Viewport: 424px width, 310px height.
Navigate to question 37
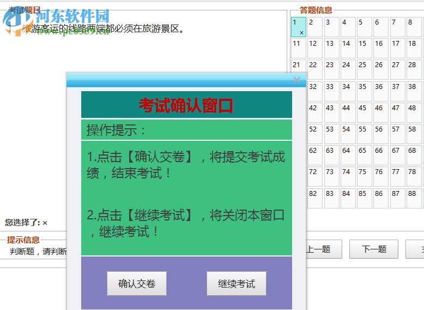pos(397,92)
